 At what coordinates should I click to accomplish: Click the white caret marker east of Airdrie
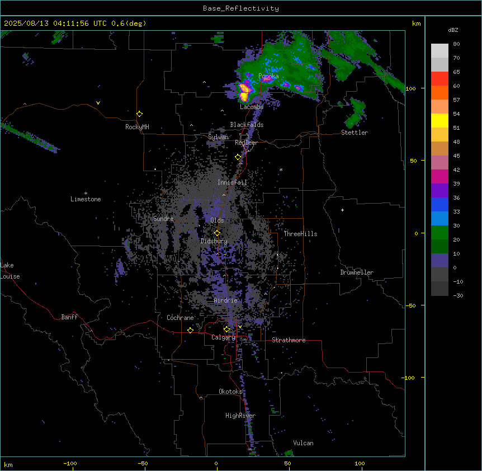tap(266, 294)
